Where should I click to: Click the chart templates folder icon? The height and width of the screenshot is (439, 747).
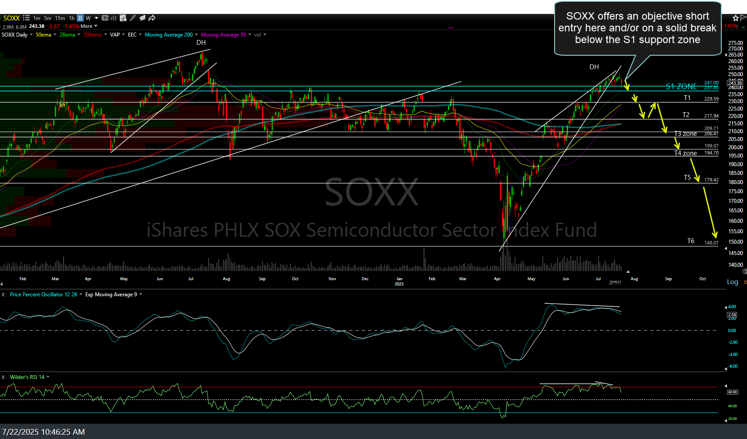(142, 18)
